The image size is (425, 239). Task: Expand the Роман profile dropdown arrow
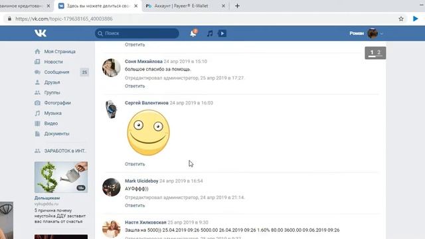(x=382, y=34)
